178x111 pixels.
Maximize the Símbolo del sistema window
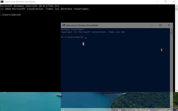[166, 2]
